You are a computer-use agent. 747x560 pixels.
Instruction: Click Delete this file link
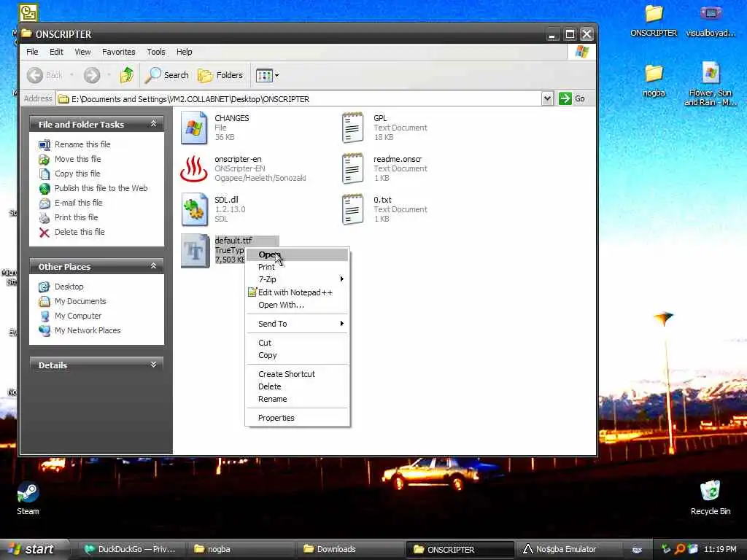[80, 232]
